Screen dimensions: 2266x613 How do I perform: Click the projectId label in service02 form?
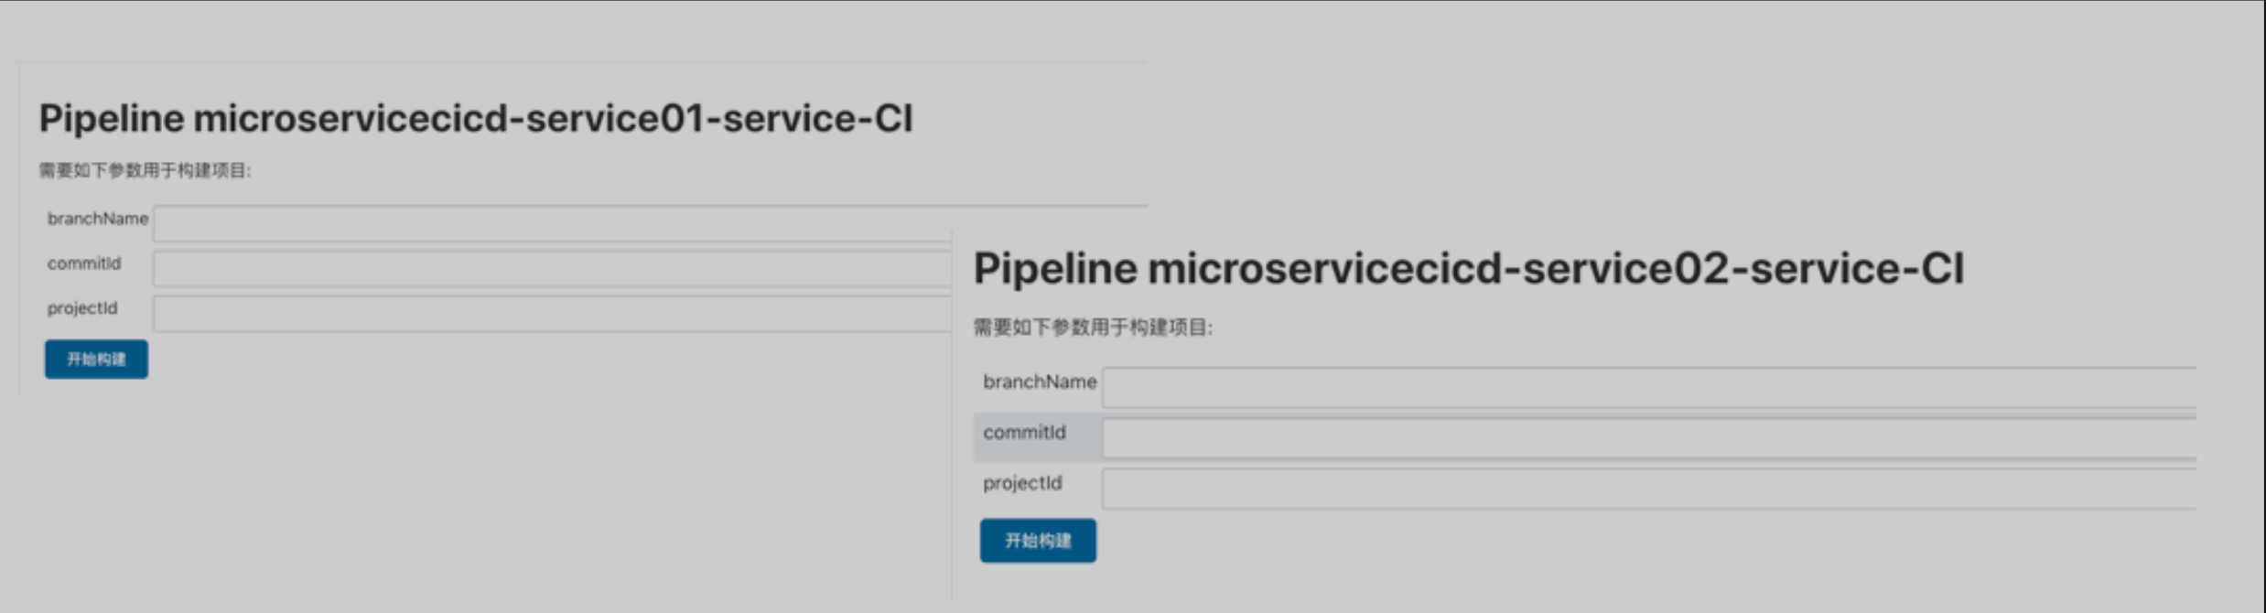pos(1022,483)
